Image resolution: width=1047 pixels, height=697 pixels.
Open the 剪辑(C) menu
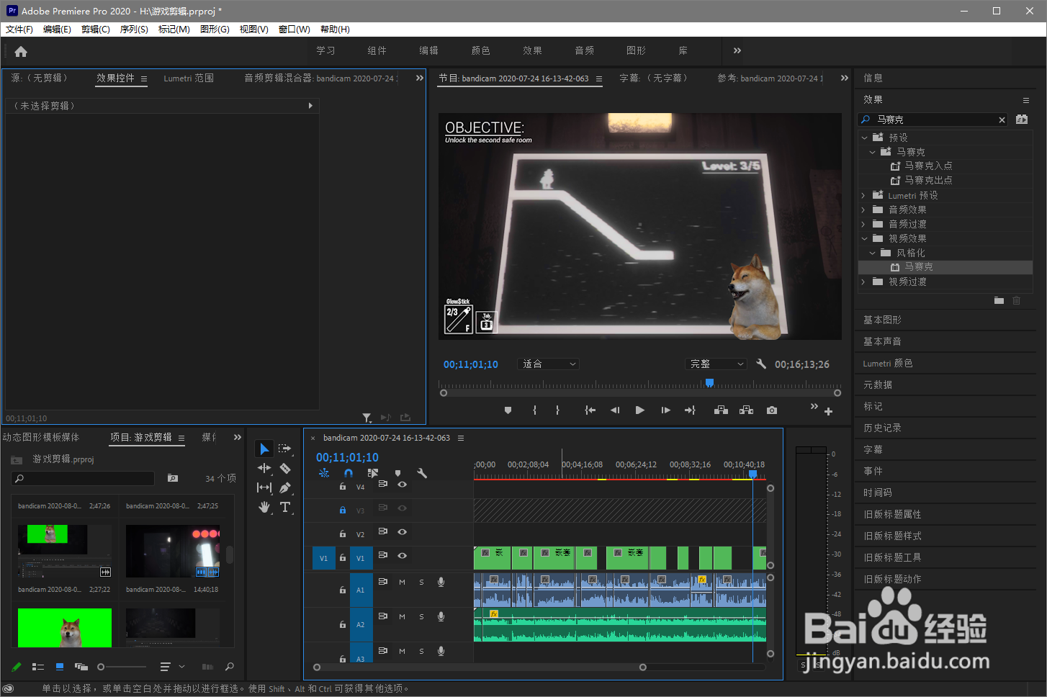click(96, 30)
